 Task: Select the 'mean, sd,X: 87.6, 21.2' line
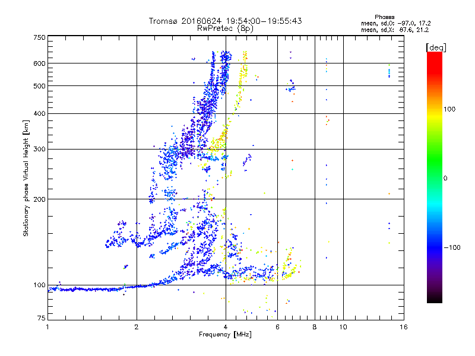(395, 30)
